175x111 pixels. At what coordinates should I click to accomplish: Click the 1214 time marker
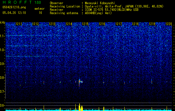click(x=69, y=24)
